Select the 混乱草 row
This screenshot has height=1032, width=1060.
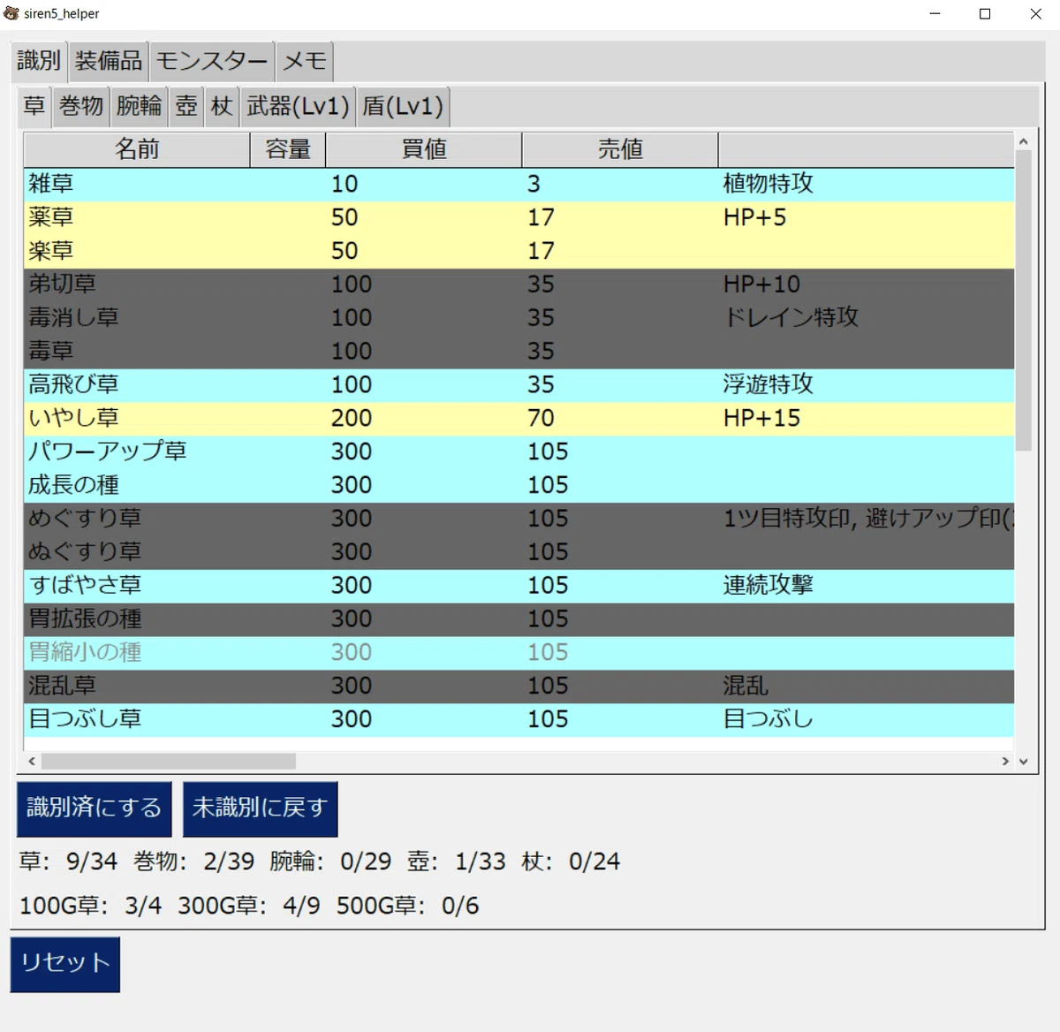[x=519, y=686]
